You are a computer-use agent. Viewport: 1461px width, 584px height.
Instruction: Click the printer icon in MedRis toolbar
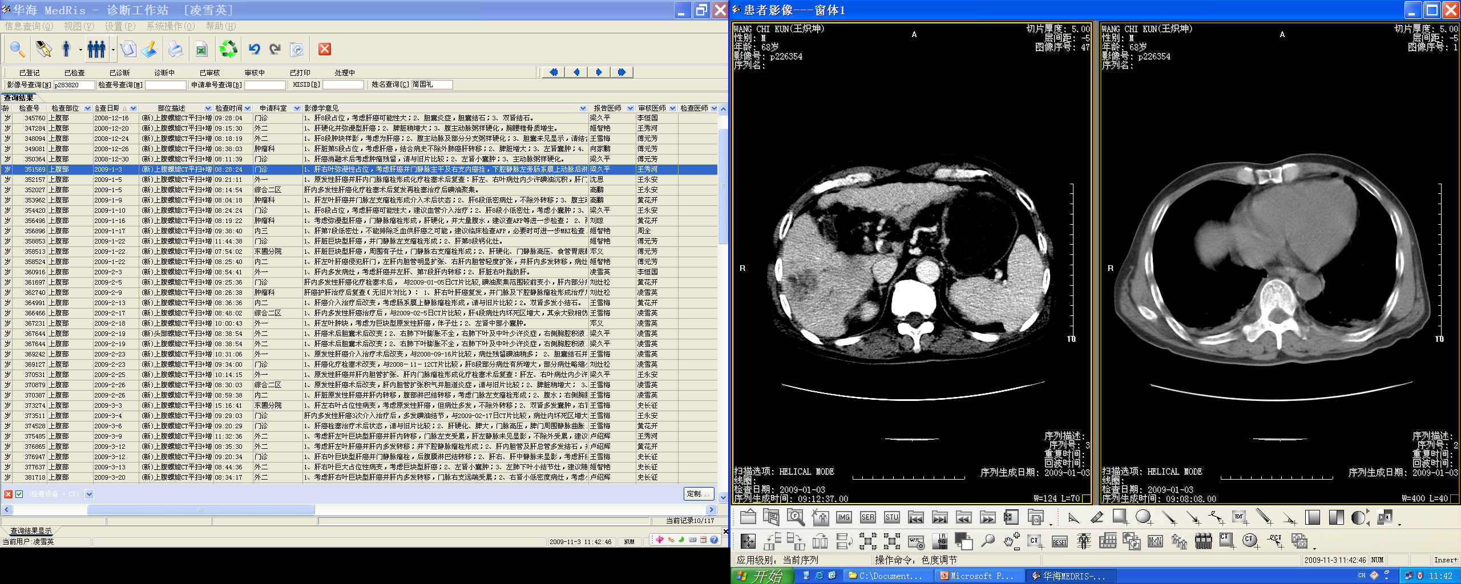pos(176,50)
